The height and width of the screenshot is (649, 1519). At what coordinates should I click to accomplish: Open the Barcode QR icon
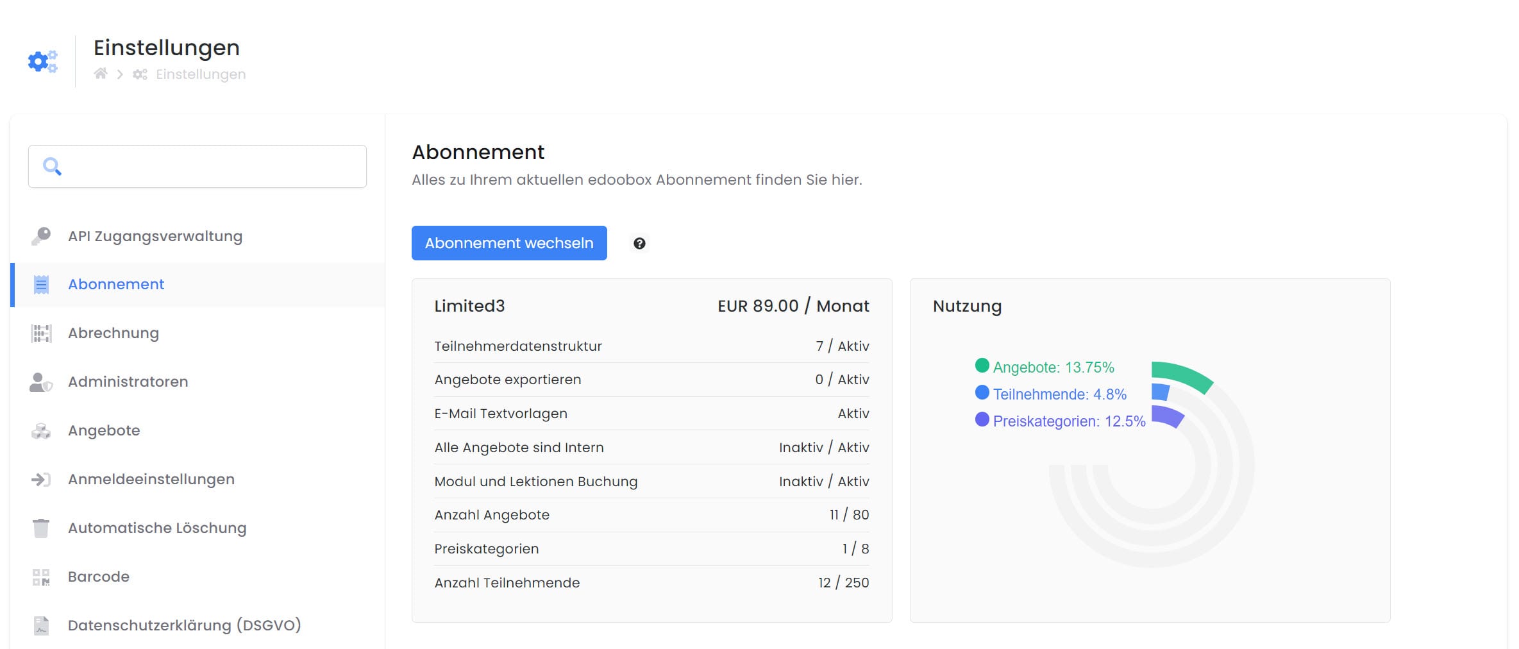(41, 577)
